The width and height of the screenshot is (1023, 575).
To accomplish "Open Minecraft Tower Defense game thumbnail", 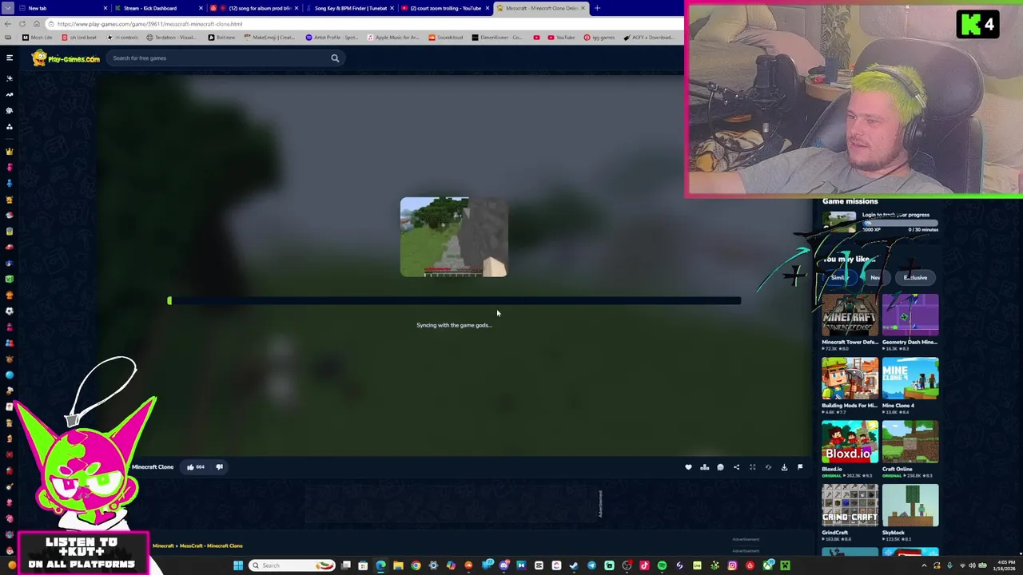I will pyautogui.click(x=850, y=315).
